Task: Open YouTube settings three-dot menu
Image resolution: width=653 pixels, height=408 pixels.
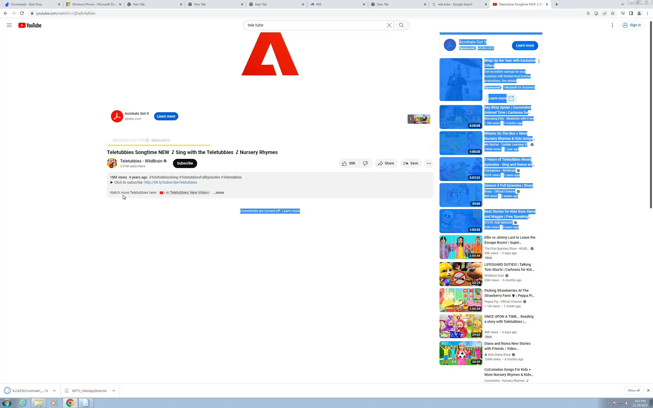Action: coord(612,25)
